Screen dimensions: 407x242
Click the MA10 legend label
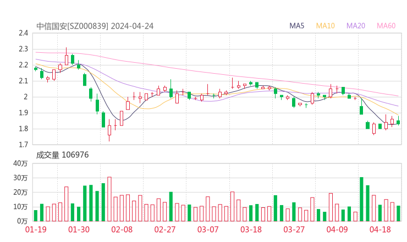[x=325, y=26]
